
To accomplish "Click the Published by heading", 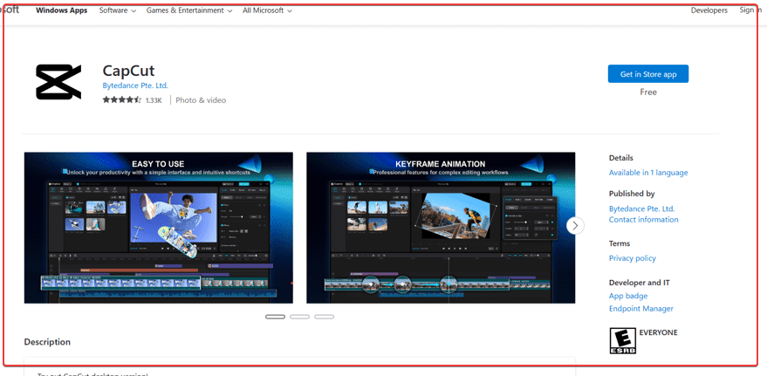I will point(632,194).
